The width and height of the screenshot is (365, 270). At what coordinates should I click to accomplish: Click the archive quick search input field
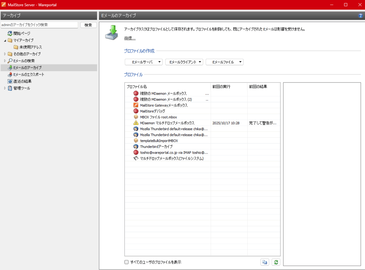[x=39, y=25]
